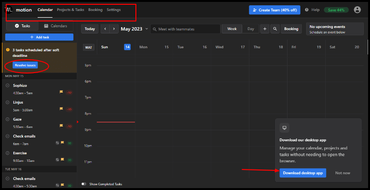Click the -1D badge on Gaze
Screen dimensions: 370x190
(69, 127)
